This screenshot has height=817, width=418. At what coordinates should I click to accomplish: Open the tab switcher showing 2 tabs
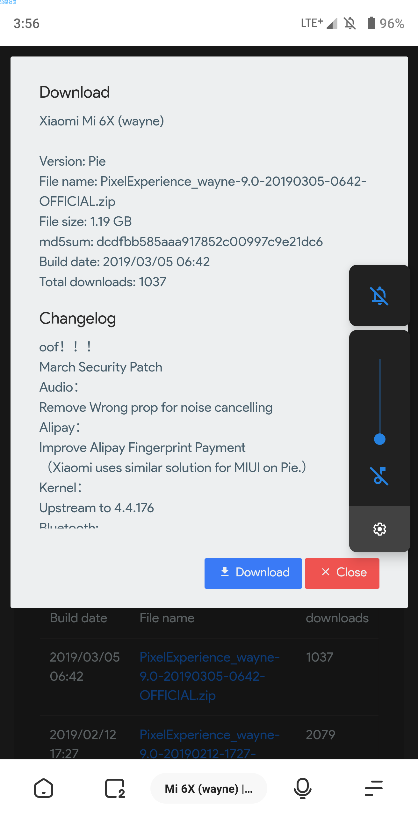click(115, 788)
